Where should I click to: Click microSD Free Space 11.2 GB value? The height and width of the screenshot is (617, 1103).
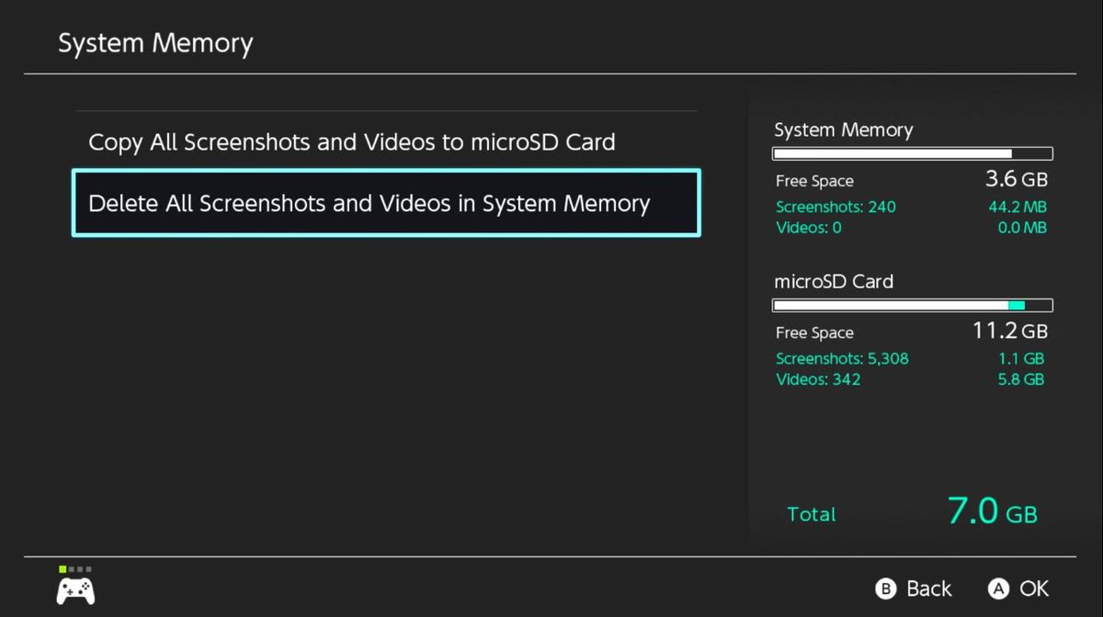(x=1013, y=331)
